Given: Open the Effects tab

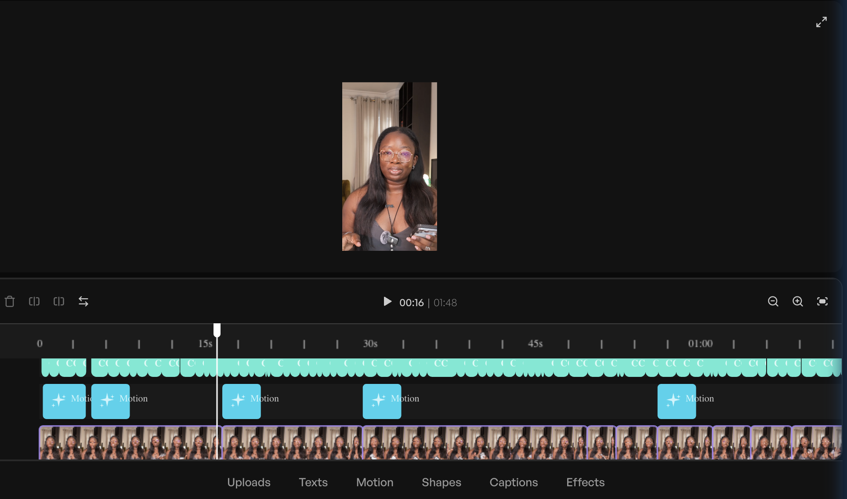Looking at the screenshot, I should (x=585, y=482).
